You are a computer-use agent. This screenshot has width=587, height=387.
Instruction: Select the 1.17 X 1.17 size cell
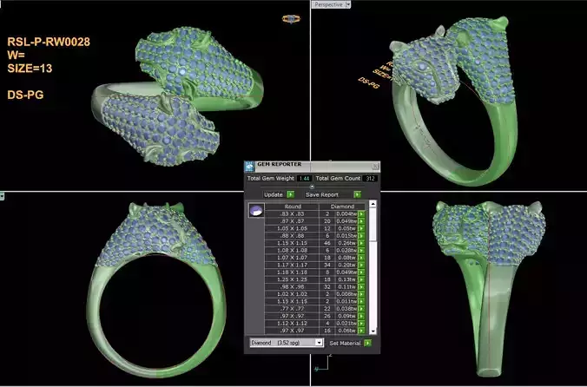coord(293,266)
